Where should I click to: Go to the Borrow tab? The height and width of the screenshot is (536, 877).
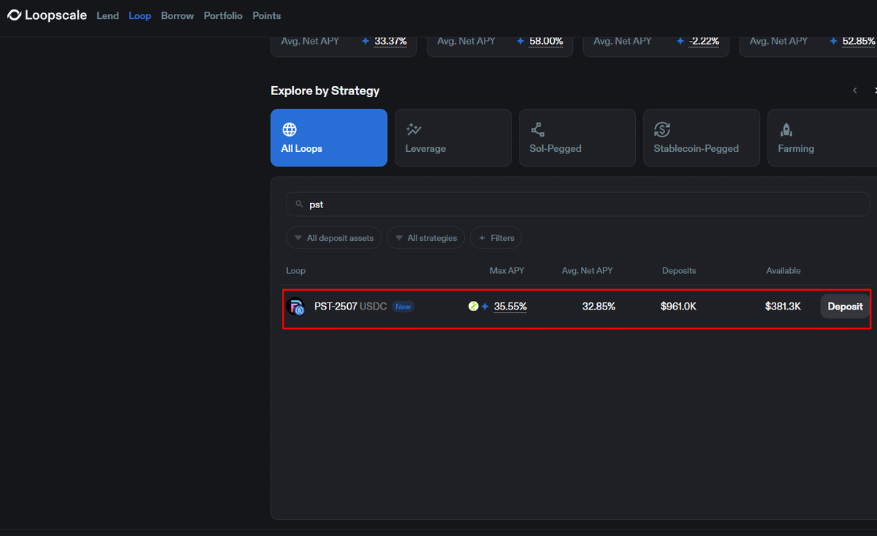178,15
